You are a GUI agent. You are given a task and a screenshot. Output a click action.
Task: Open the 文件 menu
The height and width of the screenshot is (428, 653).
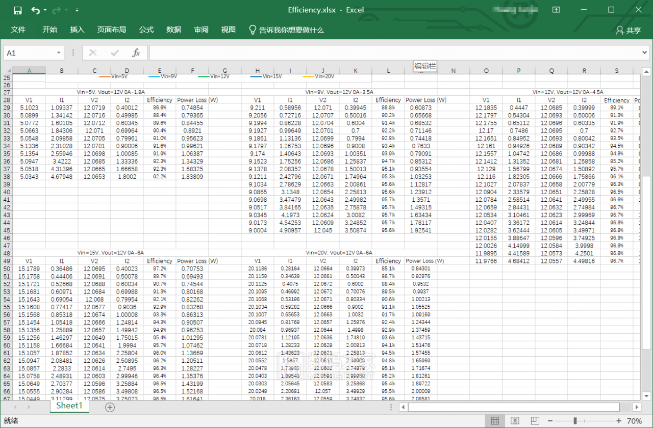coord(18,30)
